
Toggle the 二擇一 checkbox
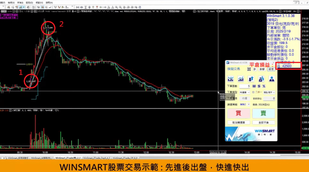click(253, 92)
